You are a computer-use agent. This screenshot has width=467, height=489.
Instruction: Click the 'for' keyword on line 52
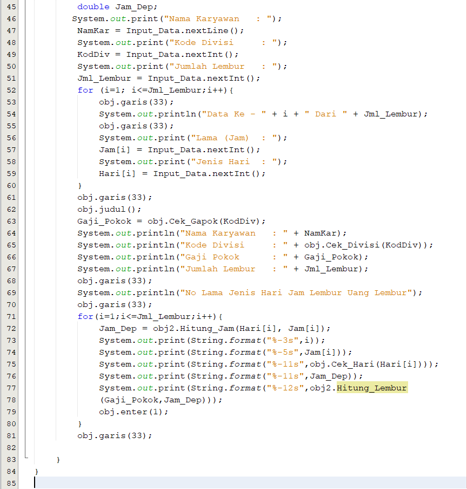[x=85, y=90]
